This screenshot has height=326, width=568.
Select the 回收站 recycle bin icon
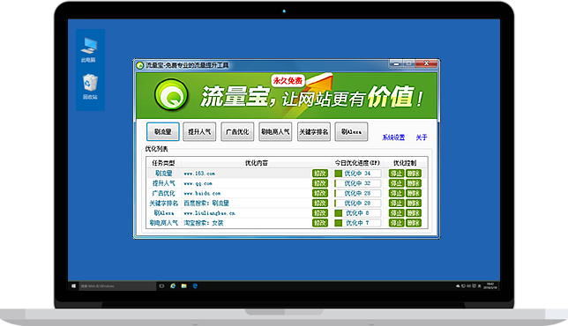pyautogui.click(x=90, y=87)
